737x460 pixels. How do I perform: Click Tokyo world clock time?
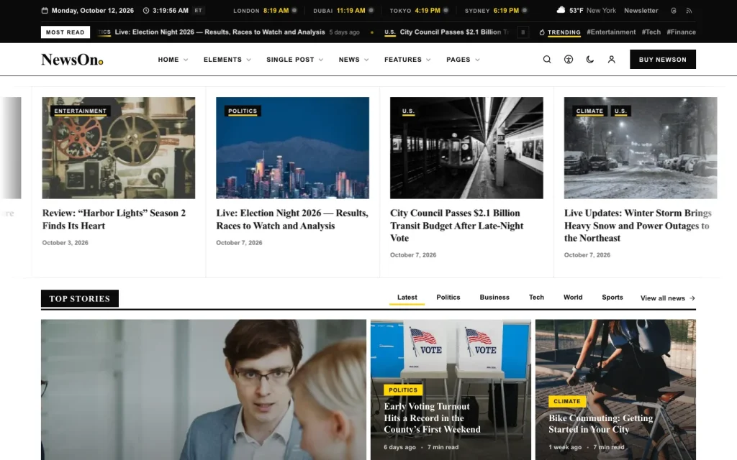(428, 10)
